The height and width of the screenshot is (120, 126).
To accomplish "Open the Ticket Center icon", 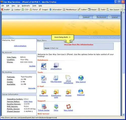I will pos(44,106).
